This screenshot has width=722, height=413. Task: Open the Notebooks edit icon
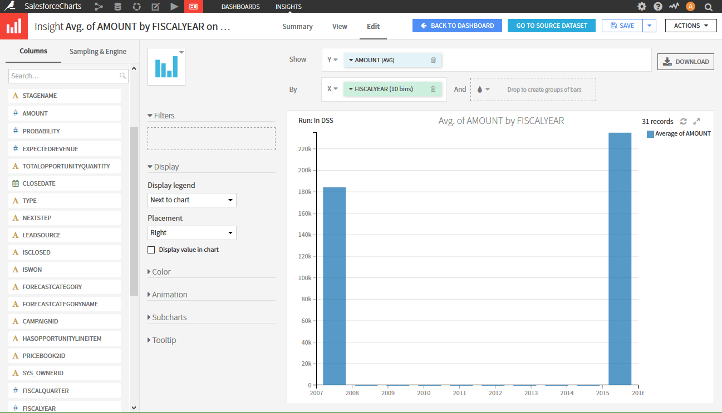(155, 7)
